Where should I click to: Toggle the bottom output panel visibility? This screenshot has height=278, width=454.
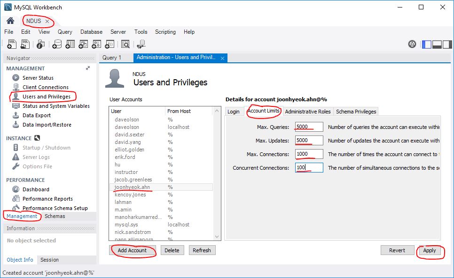point(437,44)
